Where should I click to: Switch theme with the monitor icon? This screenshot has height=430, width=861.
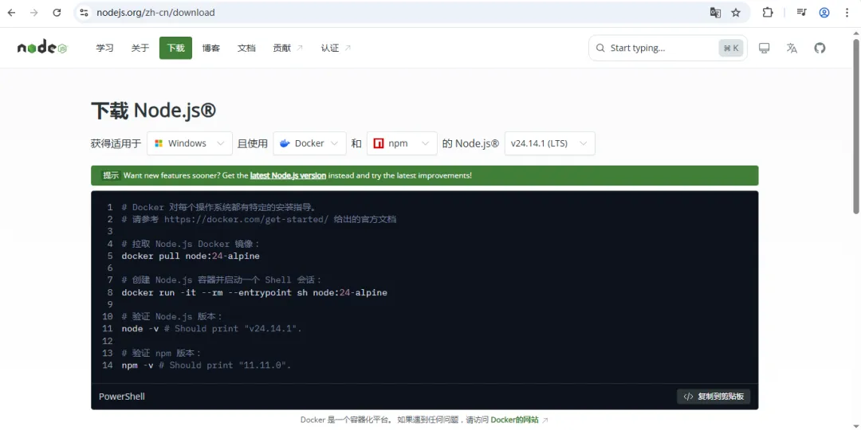click(764, 49)
